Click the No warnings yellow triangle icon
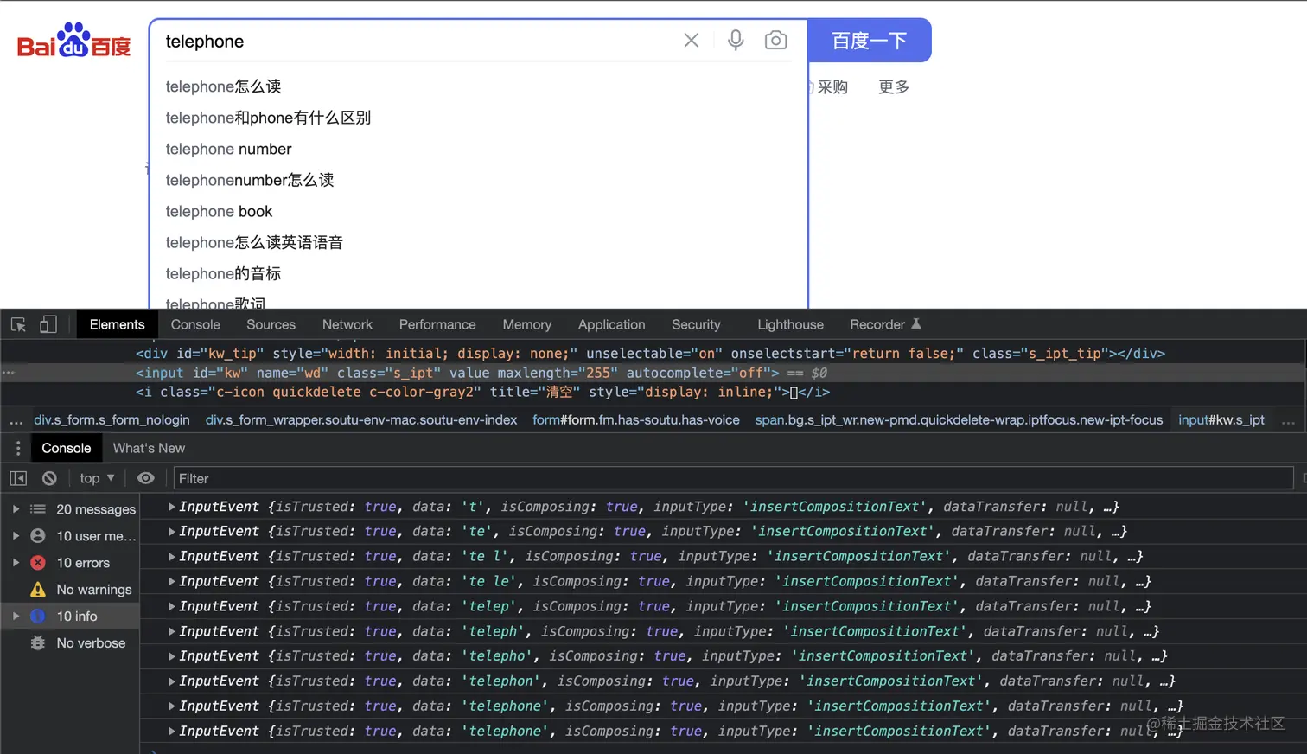Screen dimensions: 1307x754 [x=38, y=590]
